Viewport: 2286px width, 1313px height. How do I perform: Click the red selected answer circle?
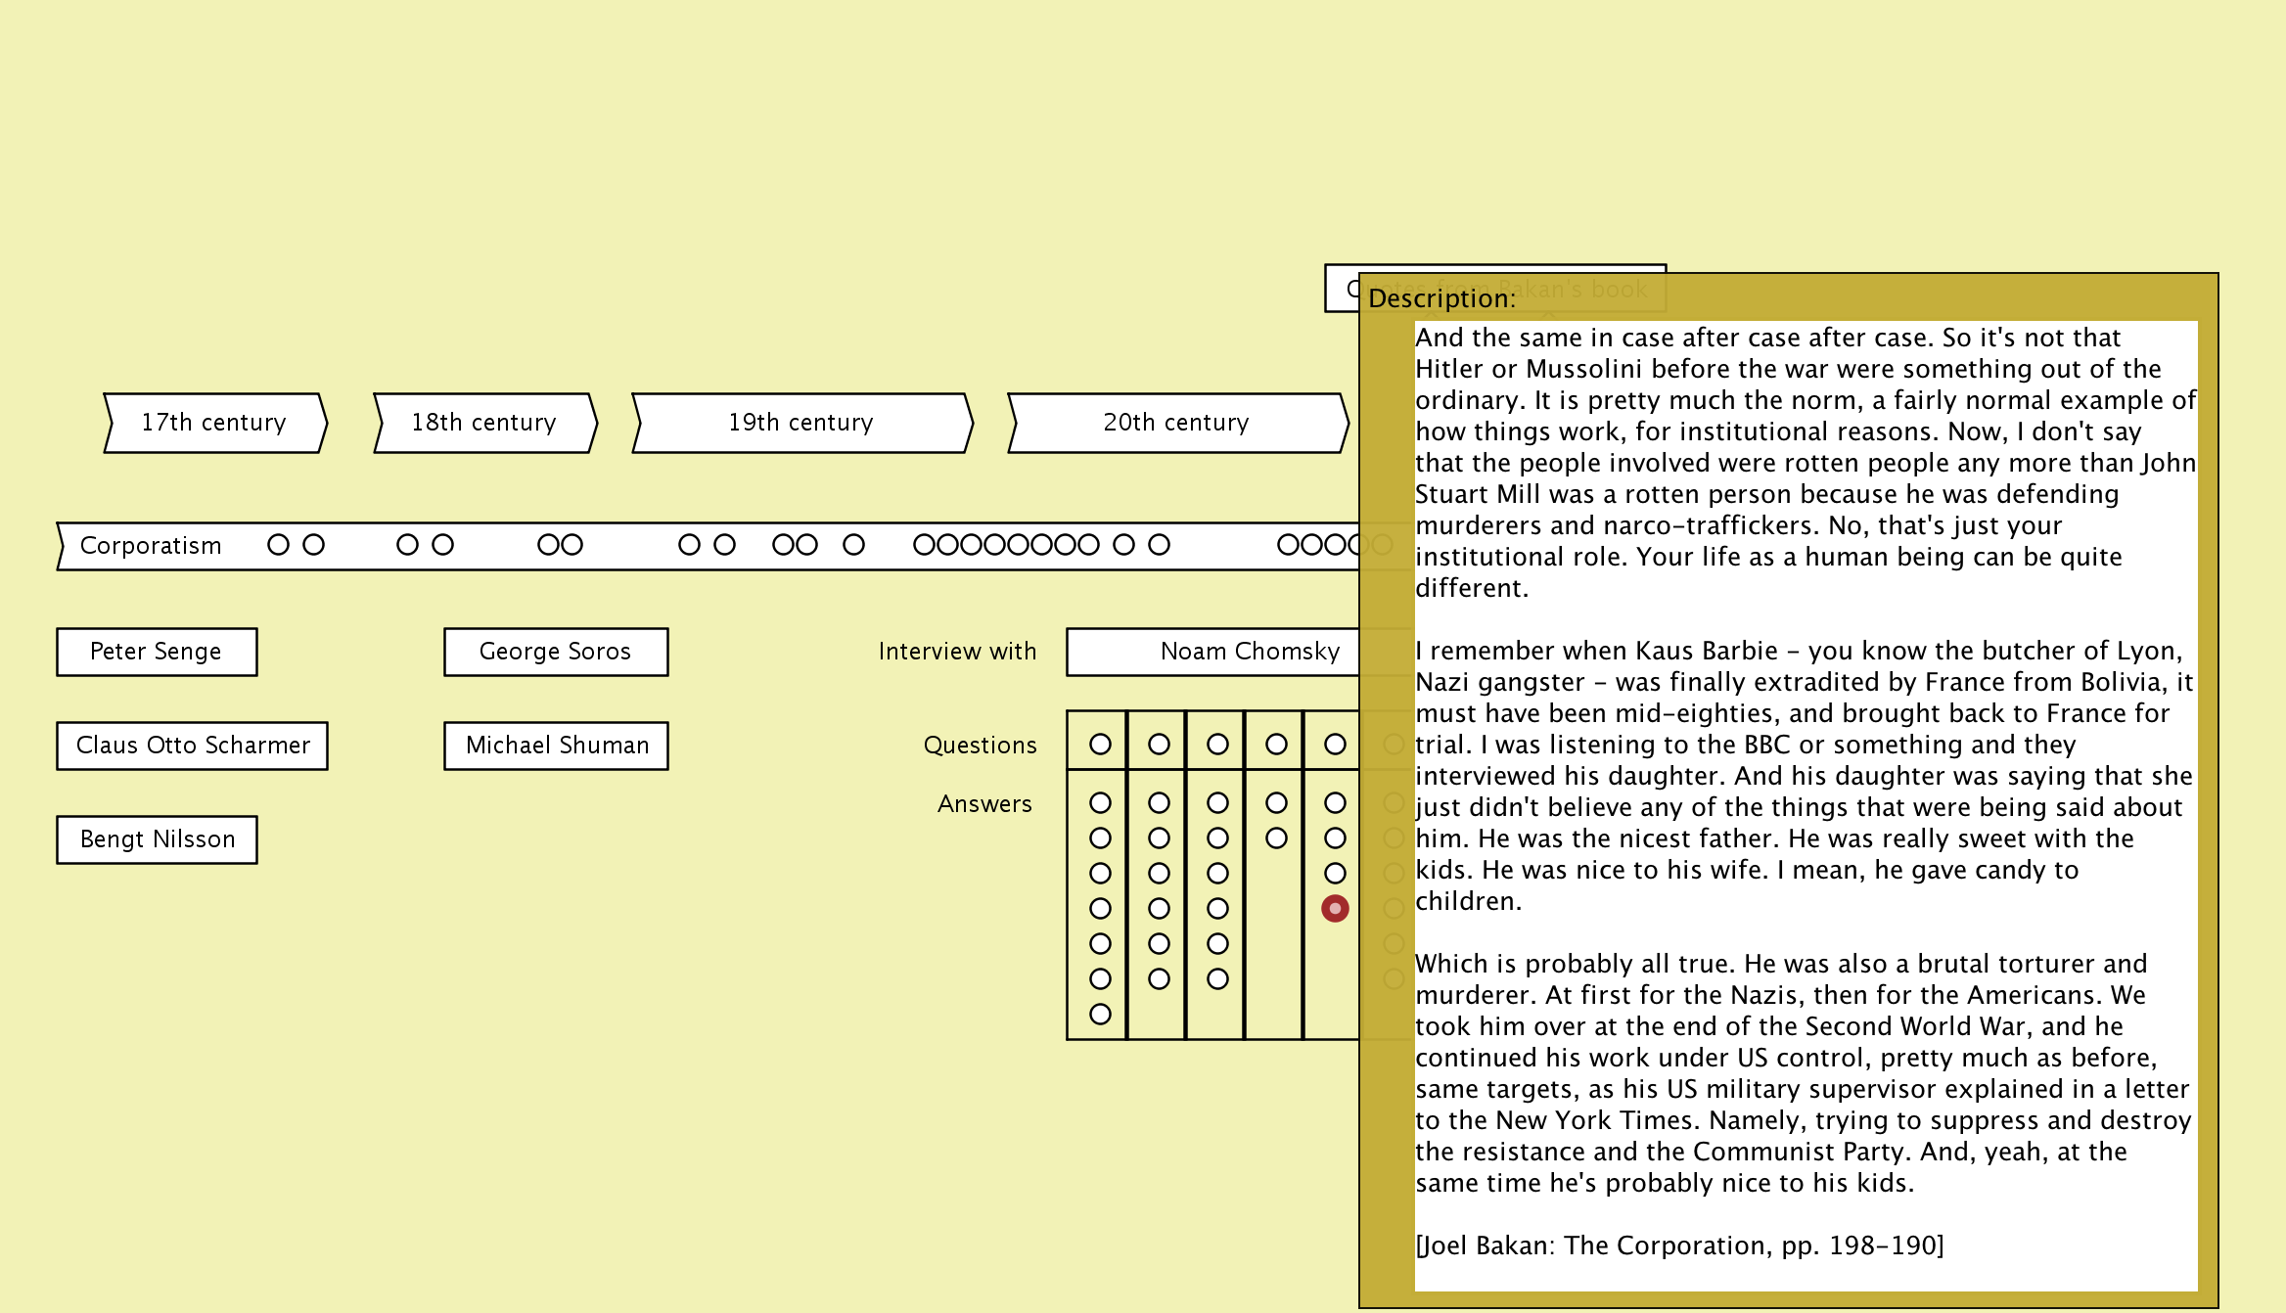[x=1335, y=909]
